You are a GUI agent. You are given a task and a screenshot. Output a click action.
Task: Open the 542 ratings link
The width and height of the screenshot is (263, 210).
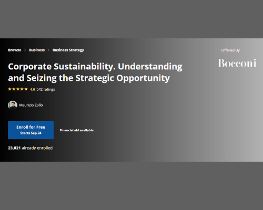click(46, 89)
